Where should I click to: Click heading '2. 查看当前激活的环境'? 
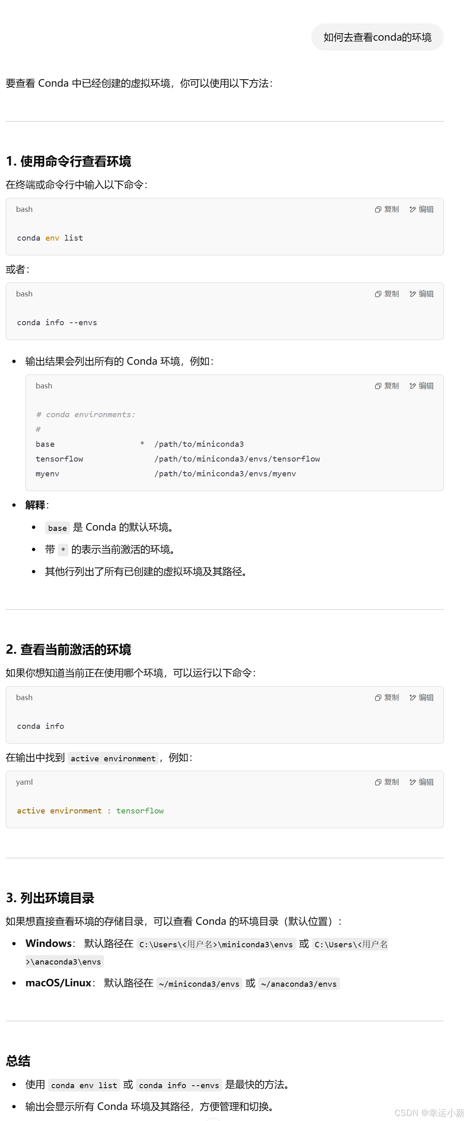coord(69,650)
